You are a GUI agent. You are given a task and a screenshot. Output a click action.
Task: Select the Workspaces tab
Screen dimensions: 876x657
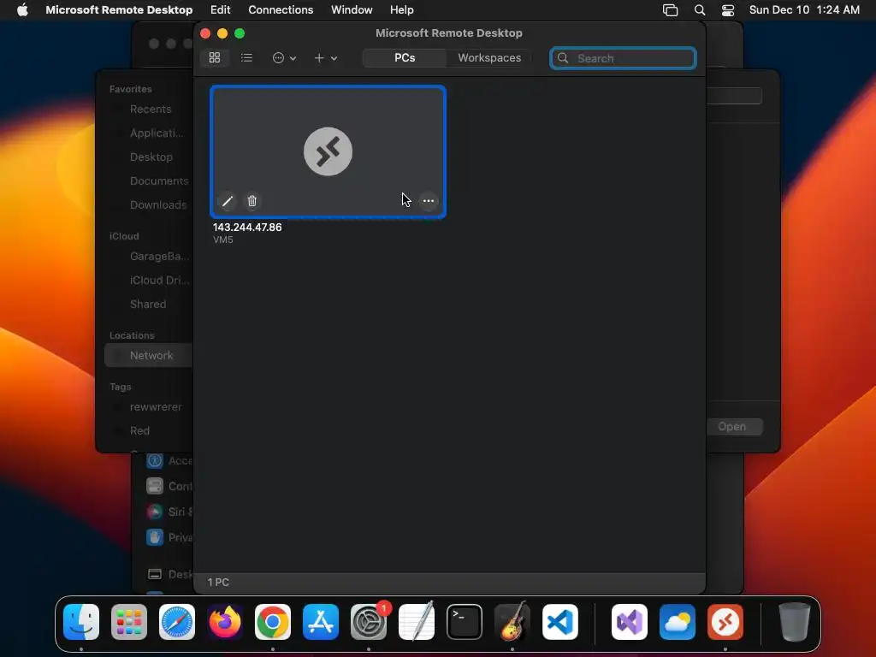pos(488,57)
